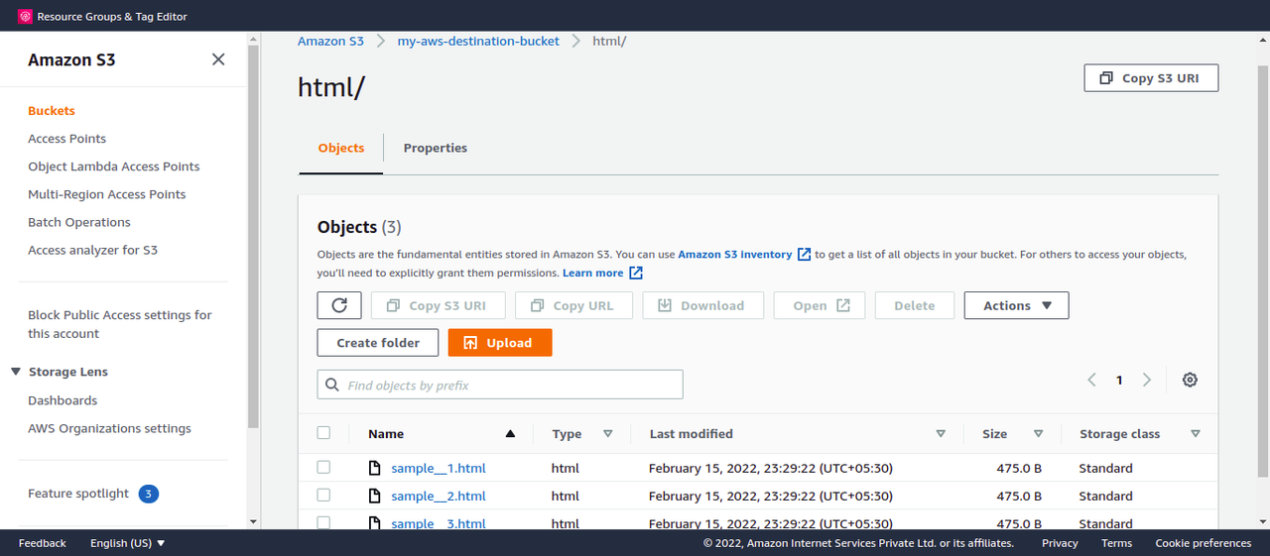Open the sample__2.html object link
The image size is (1270, 556).
(x=439, y=496)
